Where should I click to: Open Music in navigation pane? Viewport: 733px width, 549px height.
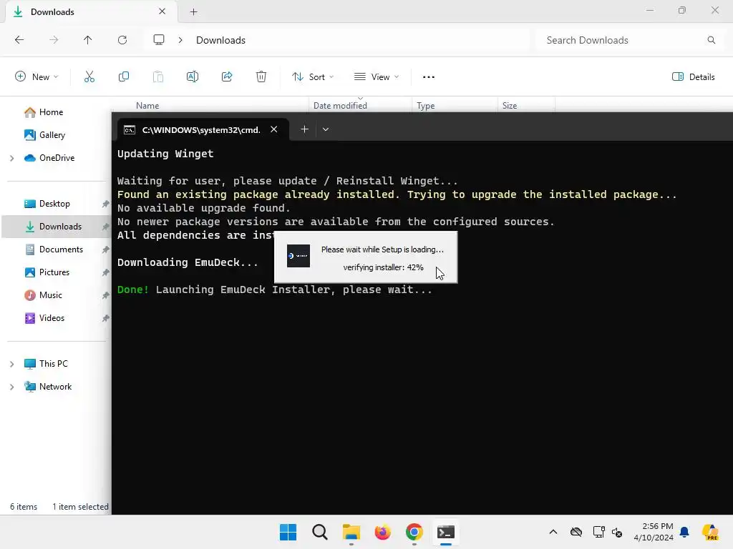(x=43, y=295)
